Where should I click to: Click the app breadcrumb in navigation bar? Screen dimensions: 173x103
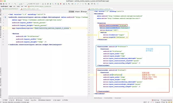pos(11,6)
